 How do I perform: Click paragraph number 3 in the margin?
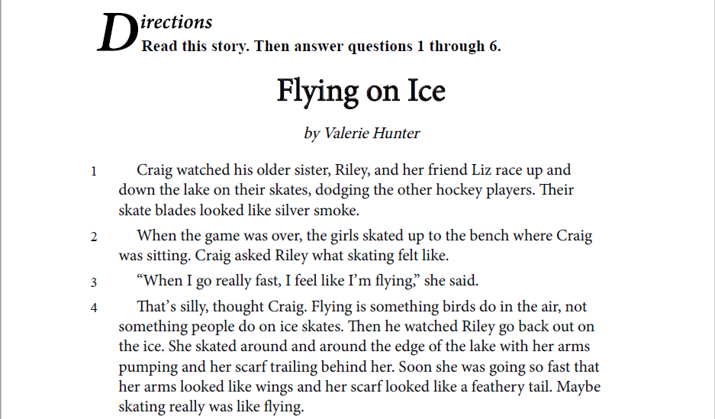point(94,282)
